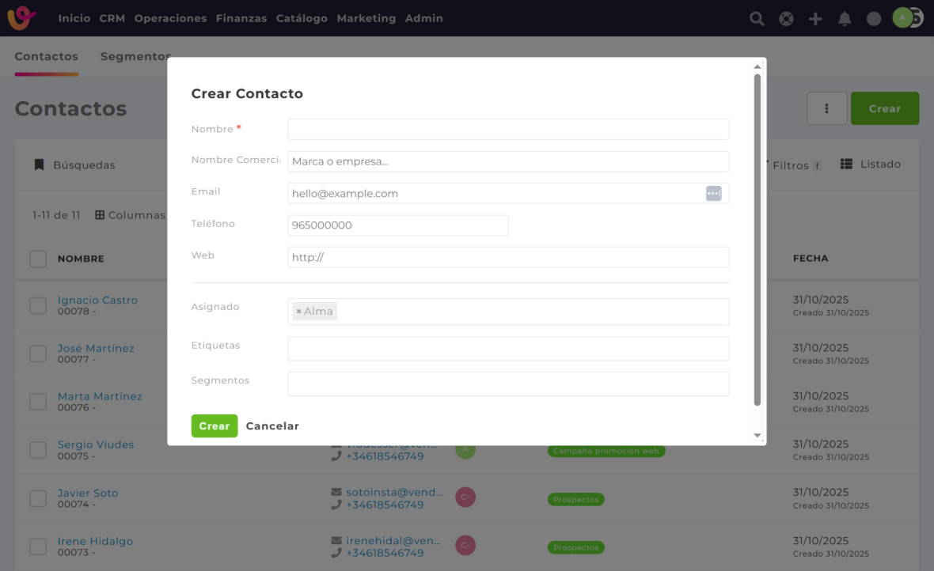
Task: Click the green user avatar 'A'
Action: point(902,17)
